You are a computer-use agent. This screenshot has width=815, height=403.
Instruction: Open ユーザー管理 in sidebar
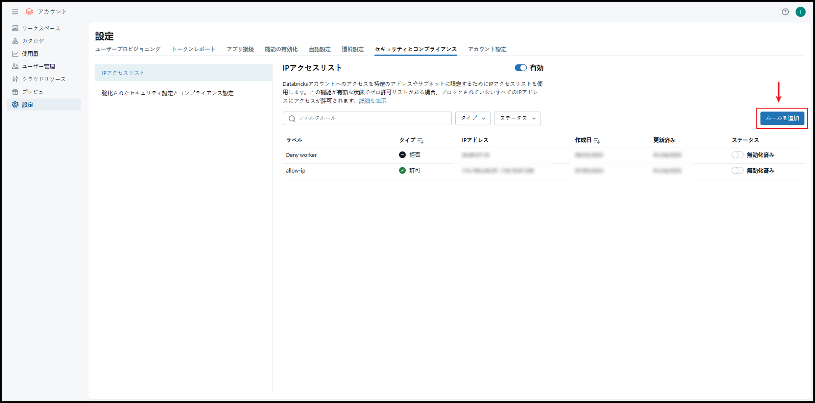coord(38,66)
